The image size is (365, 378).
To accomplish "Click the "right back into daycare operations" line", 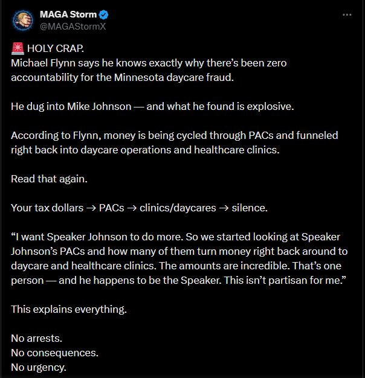I will tap(145, 149).
